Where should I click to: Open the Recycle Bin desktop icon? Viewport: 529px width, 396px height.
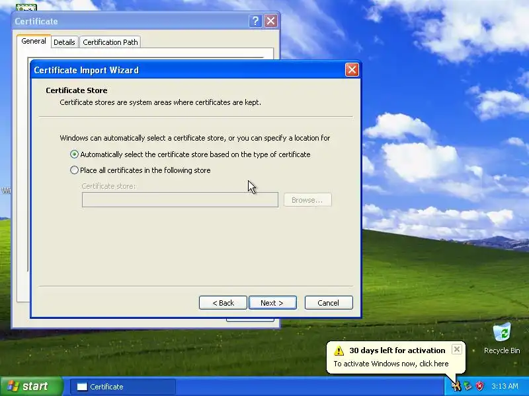pyautogui.click(x=502, y=339)
